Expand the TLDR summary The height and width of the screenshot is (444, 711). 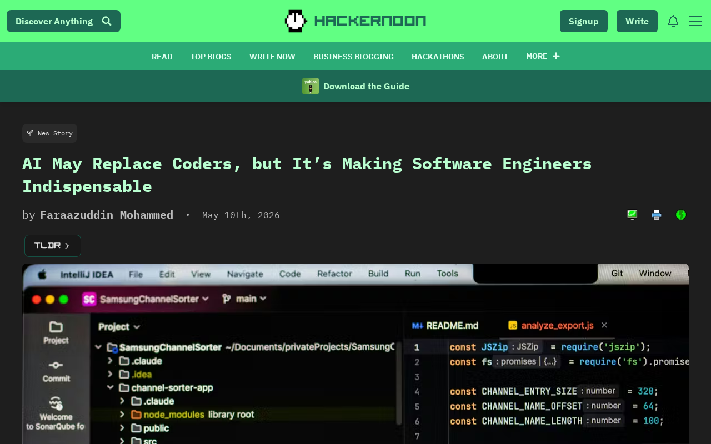point(53,246)
